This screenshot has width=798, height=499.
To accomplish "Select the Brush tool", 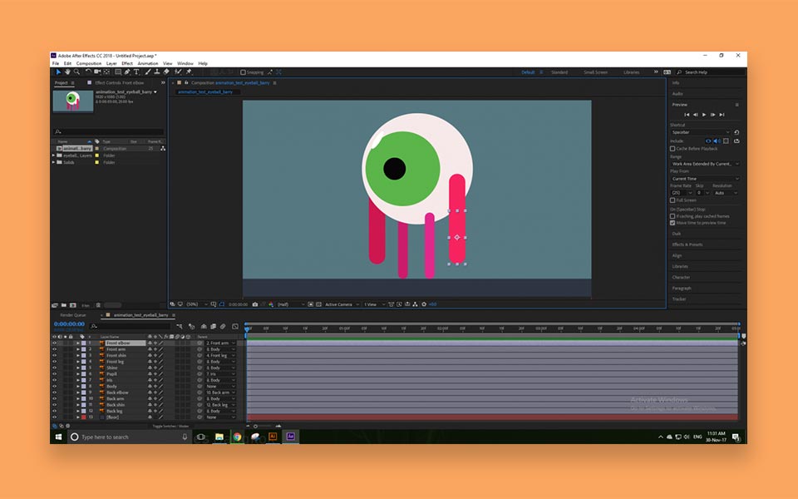I will click(x=148, y=72).
